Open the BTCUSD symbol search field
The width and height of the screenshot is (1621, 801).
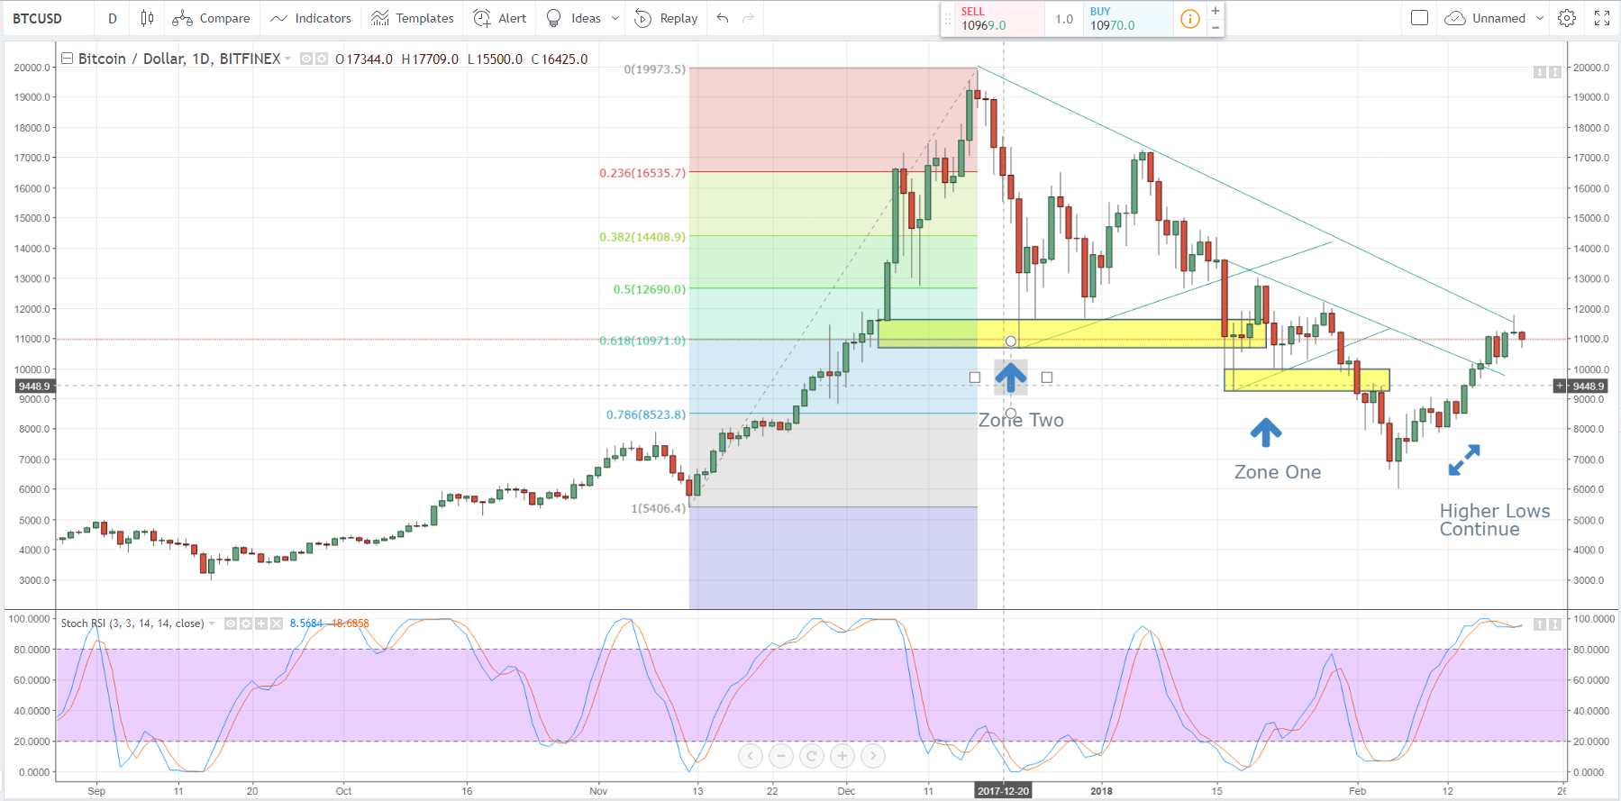tap(47, 18)
